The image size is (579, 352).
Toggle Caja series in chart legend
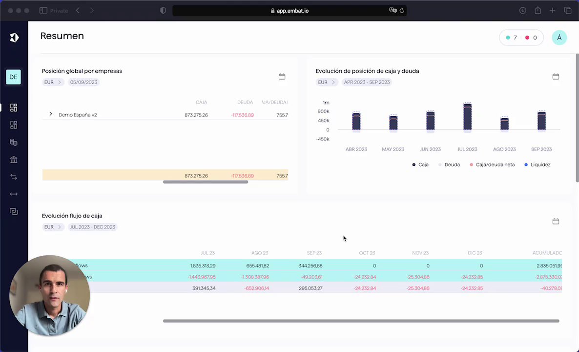tap(420, 165)
